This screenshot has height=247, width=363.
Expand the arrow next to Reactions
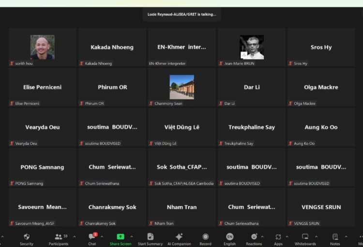click(263, 236)
